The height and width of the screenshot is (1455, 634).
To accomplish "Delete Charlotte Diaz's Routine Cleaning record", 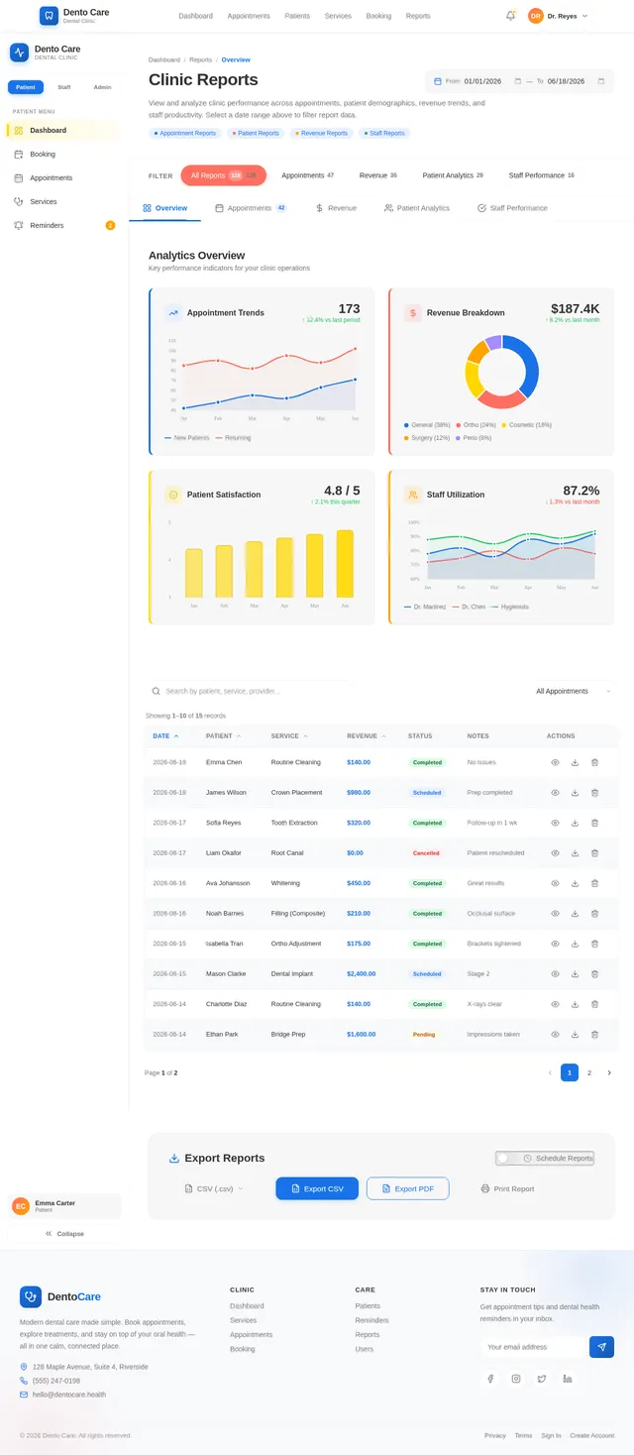I will 594,1004.
